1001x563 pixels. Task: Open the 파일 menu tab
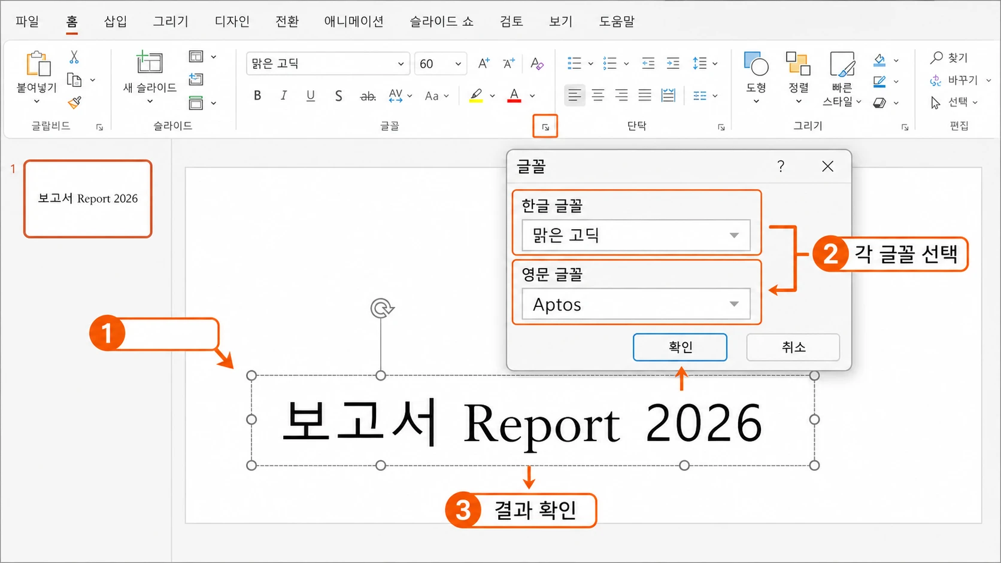pos(28,22)
